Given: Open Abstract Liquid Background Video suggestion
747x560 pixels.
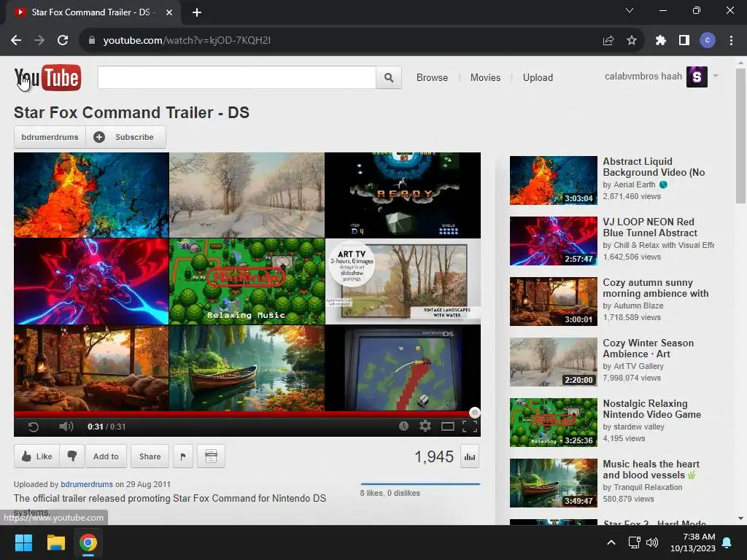Looking at the screenshot, I should [654, 167].
